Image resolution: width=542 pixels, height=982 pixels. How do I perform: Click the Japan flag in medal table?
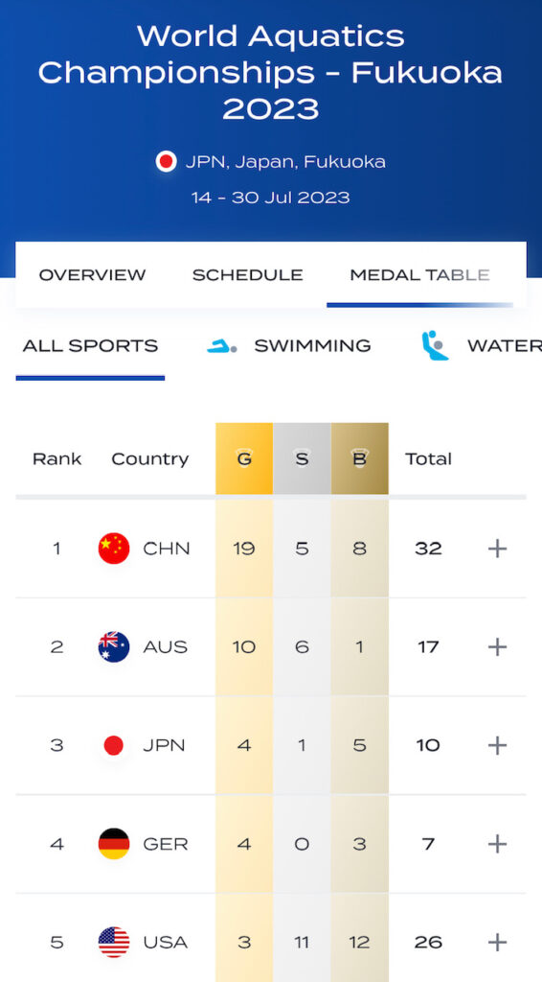tap(114, 745)
